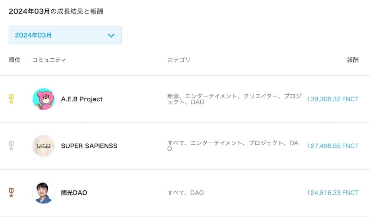
Task: Open the A.E.B Project pink bear avatar
Action: tap(43, 99)
